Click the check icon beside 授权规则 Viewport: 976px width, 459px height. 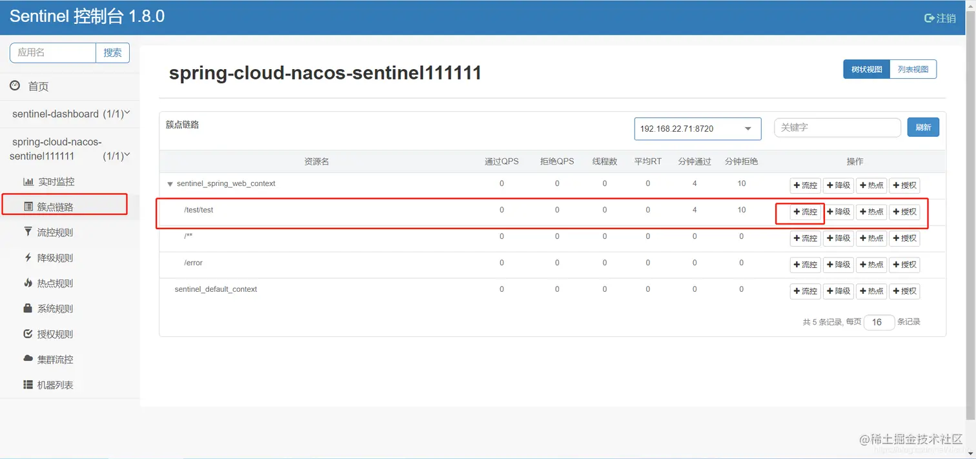click(28, 334)
